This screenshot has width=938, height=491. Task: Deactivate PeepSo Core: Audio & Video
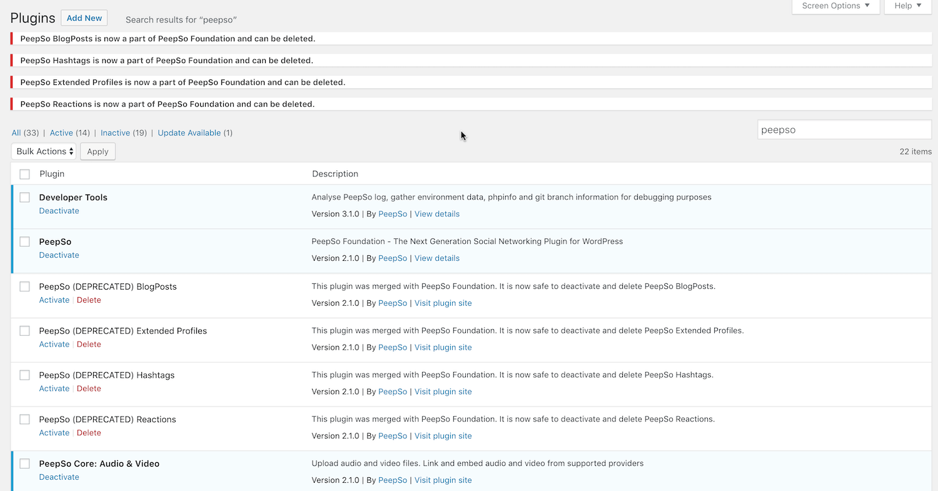click(x=59, y=477)
